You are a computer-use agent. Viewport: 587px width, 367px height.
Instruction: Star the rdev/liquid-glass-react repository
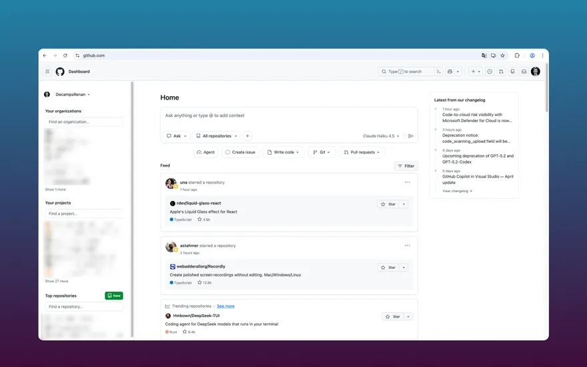coord(388,204)
